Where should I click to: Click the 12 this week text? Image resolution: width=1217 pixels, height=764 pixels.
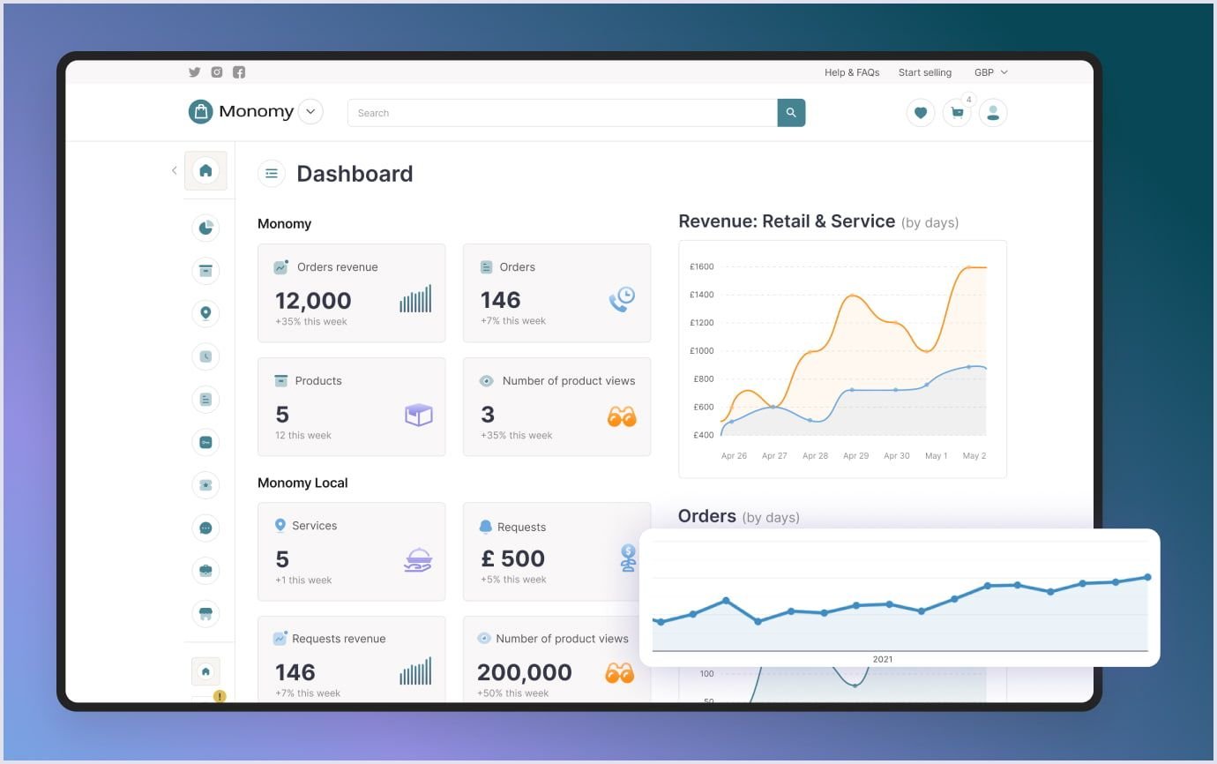[303, 436]
